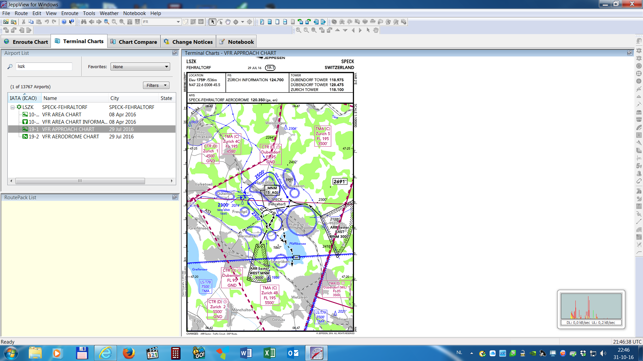The image size is (643, 361).
Task: Open the Tools menu
Action: pyautogui.click(x=89, y=13)
